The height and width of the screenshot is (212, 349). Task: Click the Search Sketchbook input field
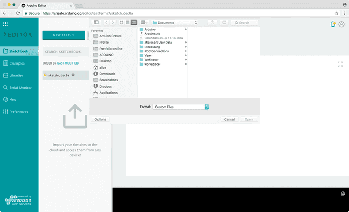click(65, 52)
